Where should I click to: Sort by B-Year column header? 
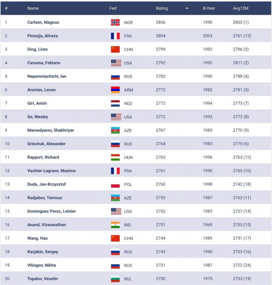point(209,8)
